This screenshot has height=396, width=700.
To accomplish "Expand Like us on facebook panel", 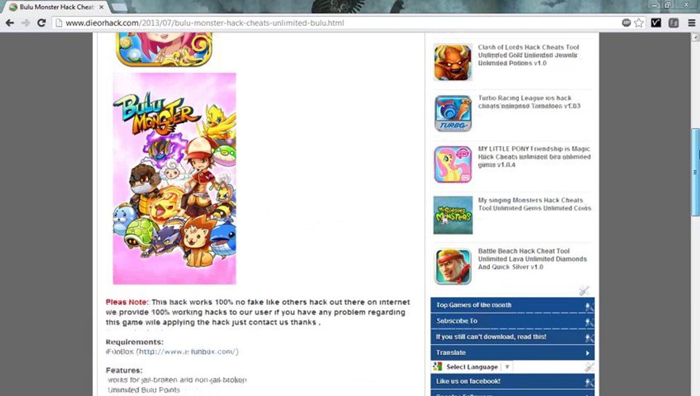I will point(512,381).
